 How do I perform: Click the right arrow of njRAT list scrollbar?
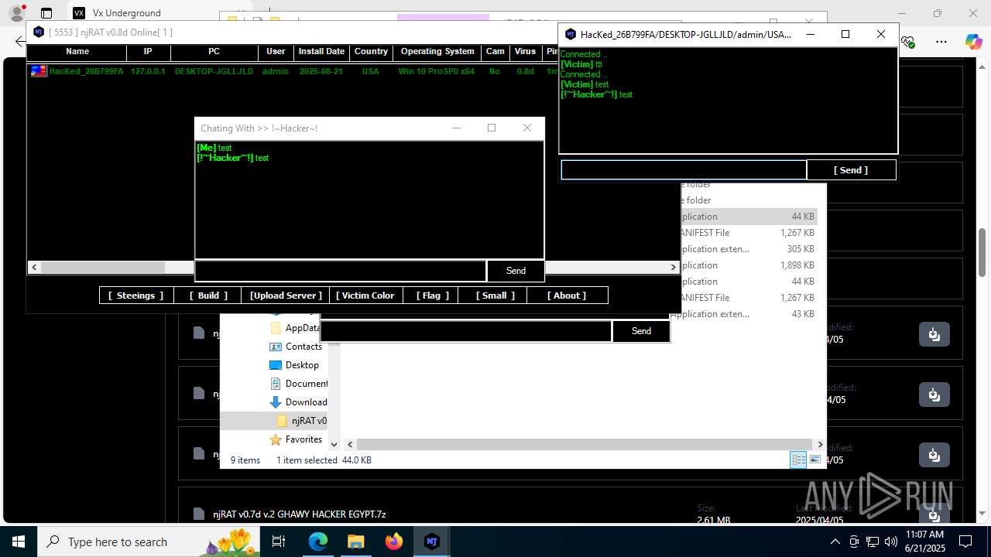(674, 267)
